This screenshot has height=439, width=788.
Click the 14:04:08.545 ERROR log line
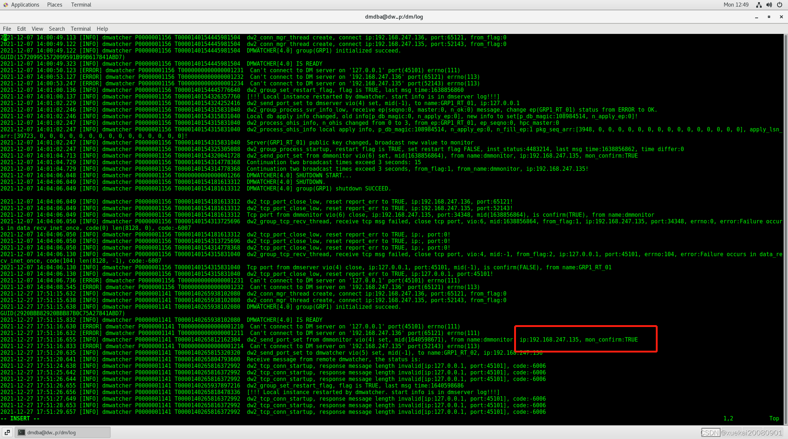pyautogui.click(x=240, y=287)
